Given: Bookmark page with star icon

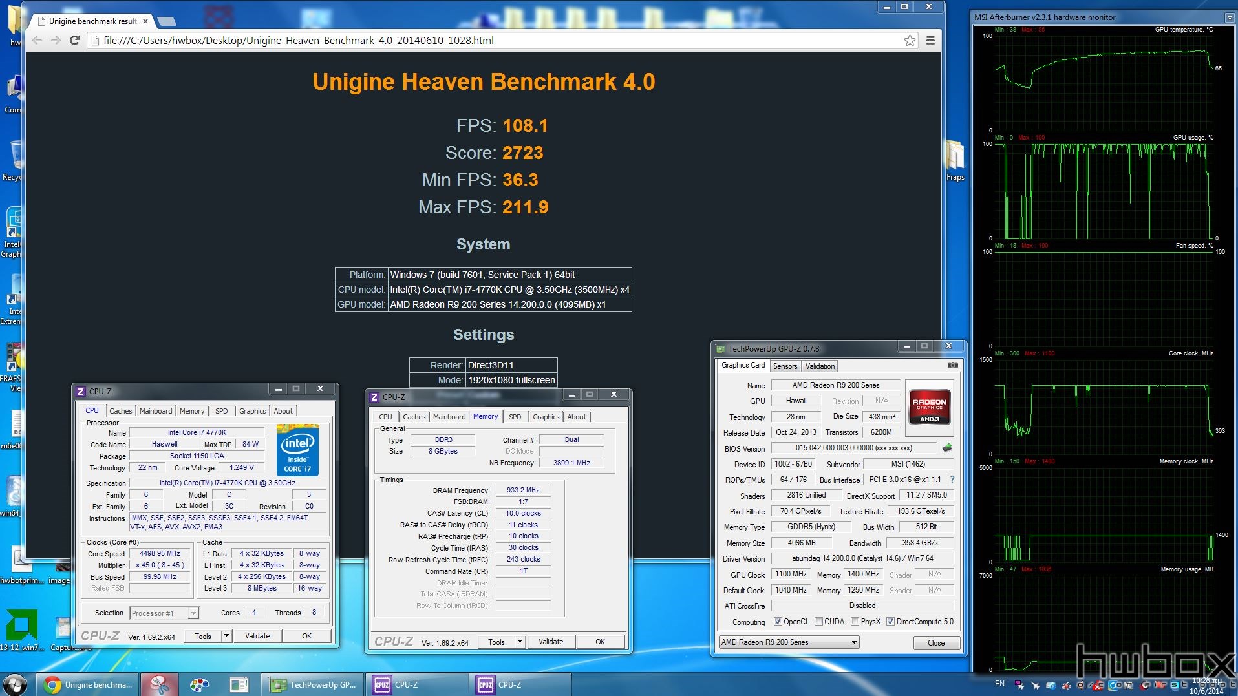Looking at the screenshot, I should 910,41.
